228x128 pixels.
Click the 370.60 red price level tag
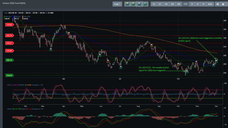[9, 25]
